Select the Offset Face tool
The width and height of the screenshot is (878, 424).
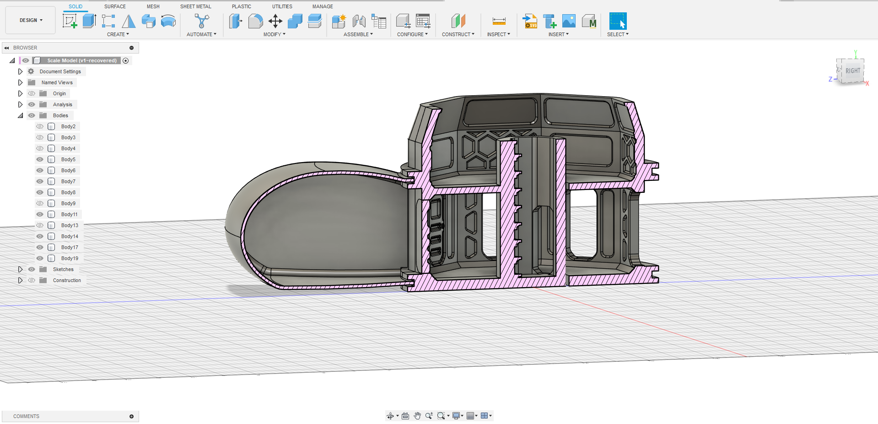click(x=315, y=21)
